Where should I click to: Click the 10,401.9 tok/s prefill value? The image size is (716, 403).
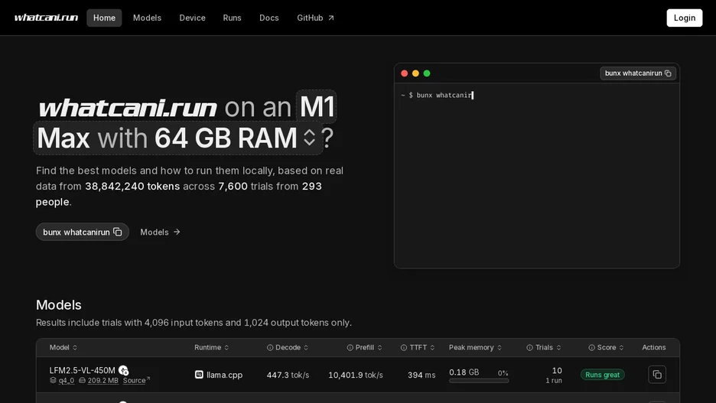[356, 375]
